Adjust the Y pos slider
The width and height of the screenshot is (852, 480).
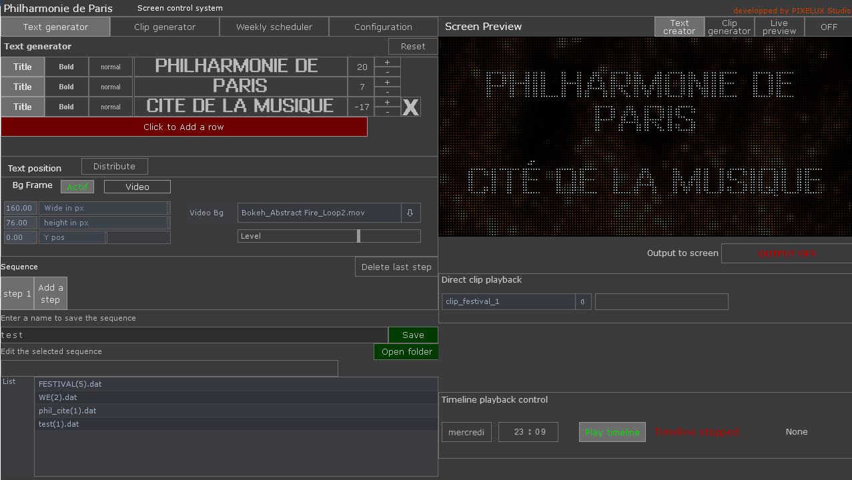tap(105, 237)
